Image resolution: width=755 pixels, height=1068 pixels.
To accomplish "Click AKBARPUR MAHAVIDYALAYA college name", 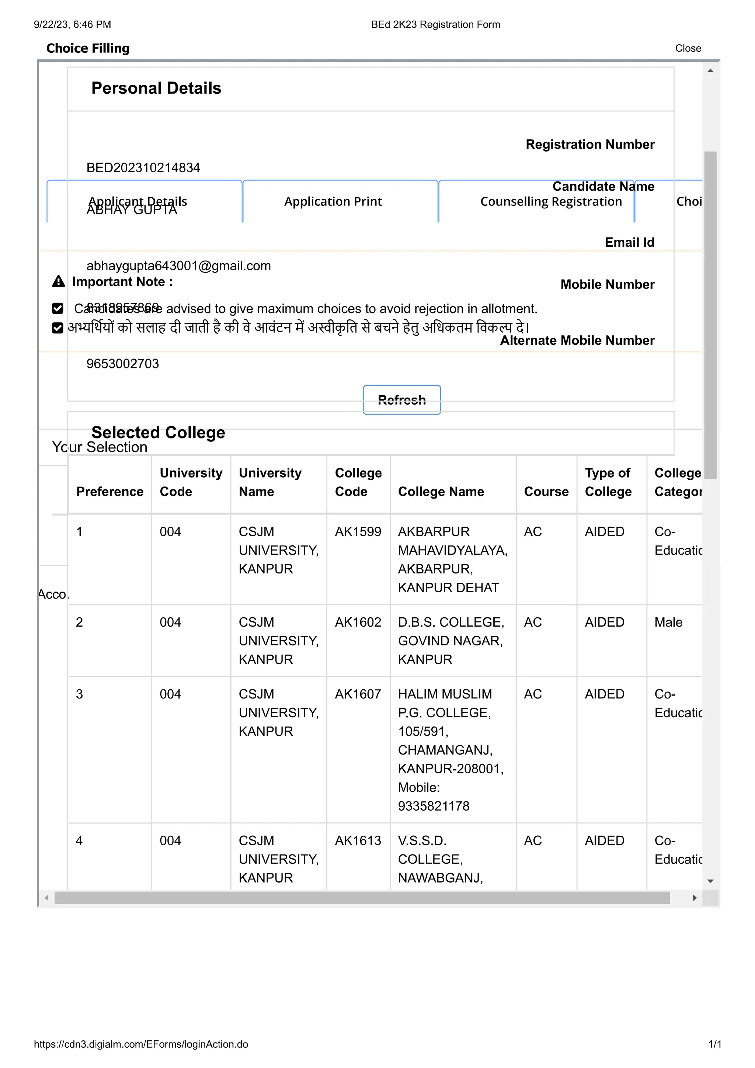I will [453, 559].
